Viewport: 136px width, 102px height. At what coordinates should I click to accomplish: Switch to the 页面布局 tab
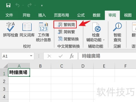click(x=61, y=15)
